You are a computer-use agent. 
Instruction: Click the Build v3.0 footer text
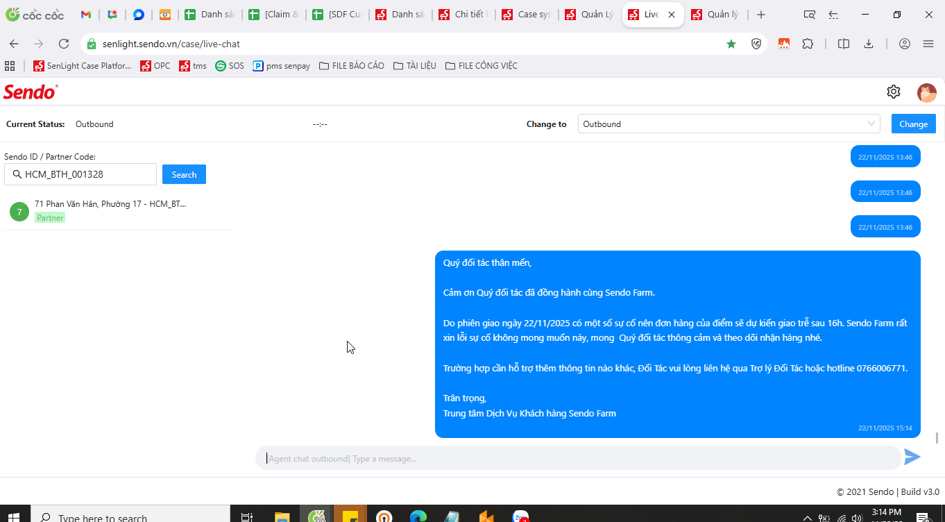click(x=920, y=491)
